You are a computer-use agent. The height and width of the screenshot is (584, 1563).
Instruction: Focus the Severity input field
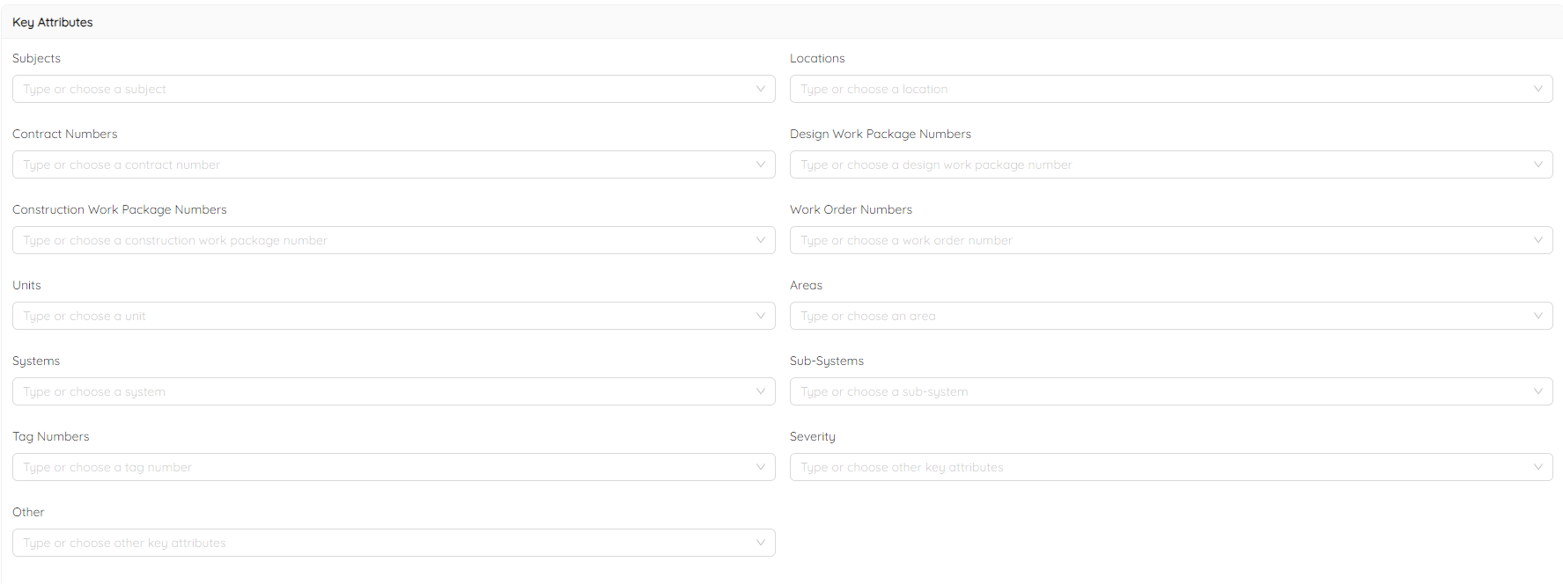(x=1154, y=467)
